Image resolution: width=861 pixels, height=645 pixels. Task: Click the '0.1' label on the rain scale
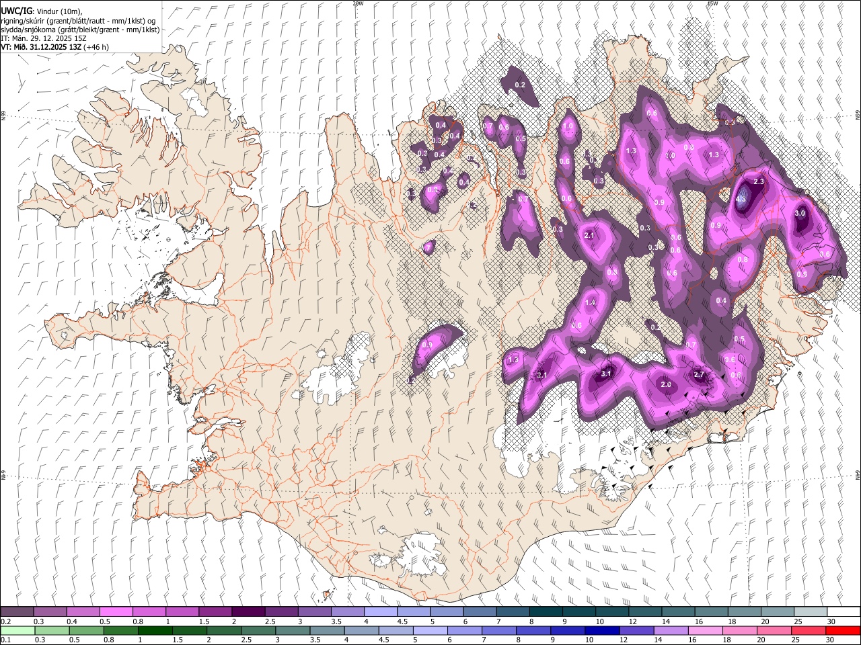tap(5, 641)
